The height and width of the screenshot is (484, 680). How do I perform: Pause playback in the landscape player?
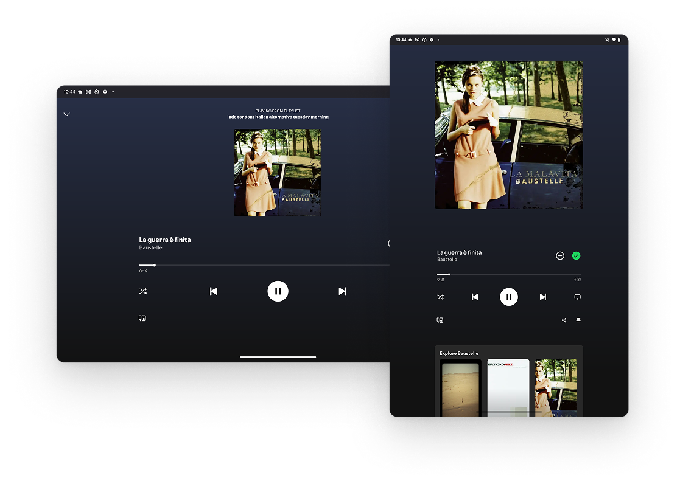click(x=278, y=291)
